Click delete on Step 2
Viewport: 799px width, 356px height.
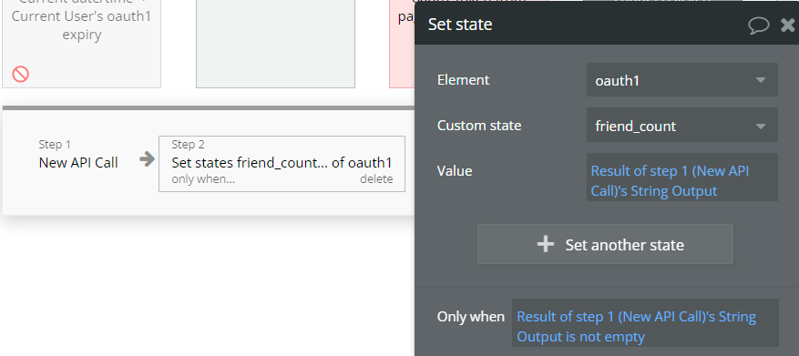point(376,179)
